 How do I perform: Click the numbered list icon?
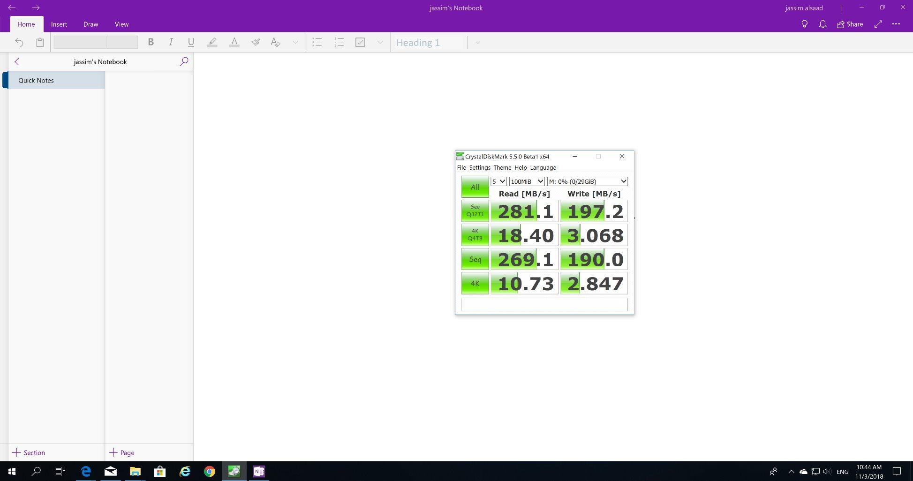[339, 42]
